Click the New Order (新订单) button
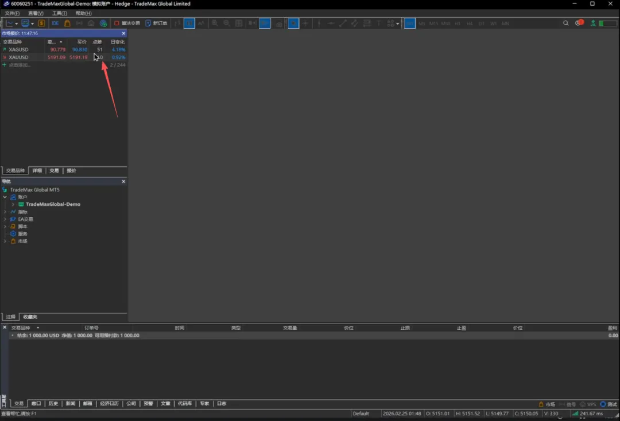Viewport: 620px width, 421px height. (x=156, y=24)
